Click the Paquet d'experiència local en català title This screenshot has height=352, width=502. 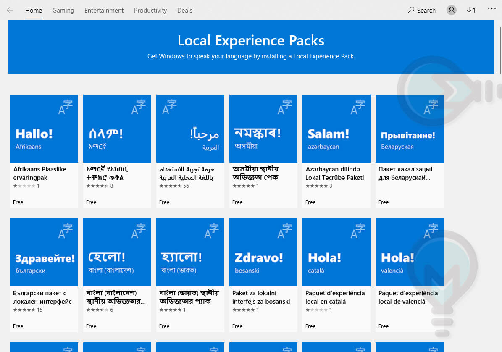click(335, 297)
